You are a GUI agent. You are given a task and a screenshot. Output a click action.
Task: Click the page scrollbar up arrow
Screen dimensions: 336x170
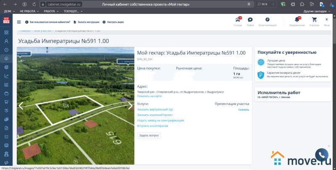coord(334,16)
